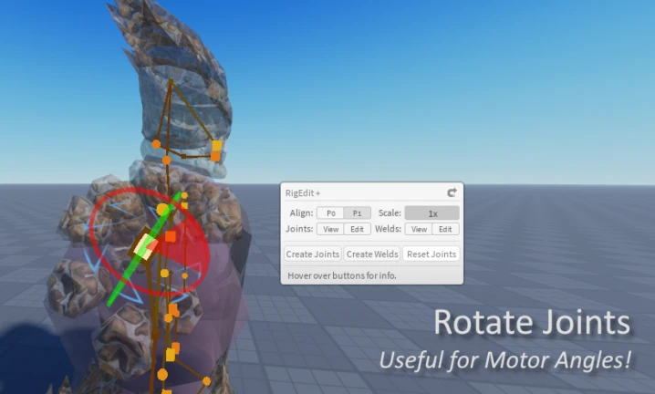
Task: Open the 1x Scale selector
Action: (x=431, y=213)
